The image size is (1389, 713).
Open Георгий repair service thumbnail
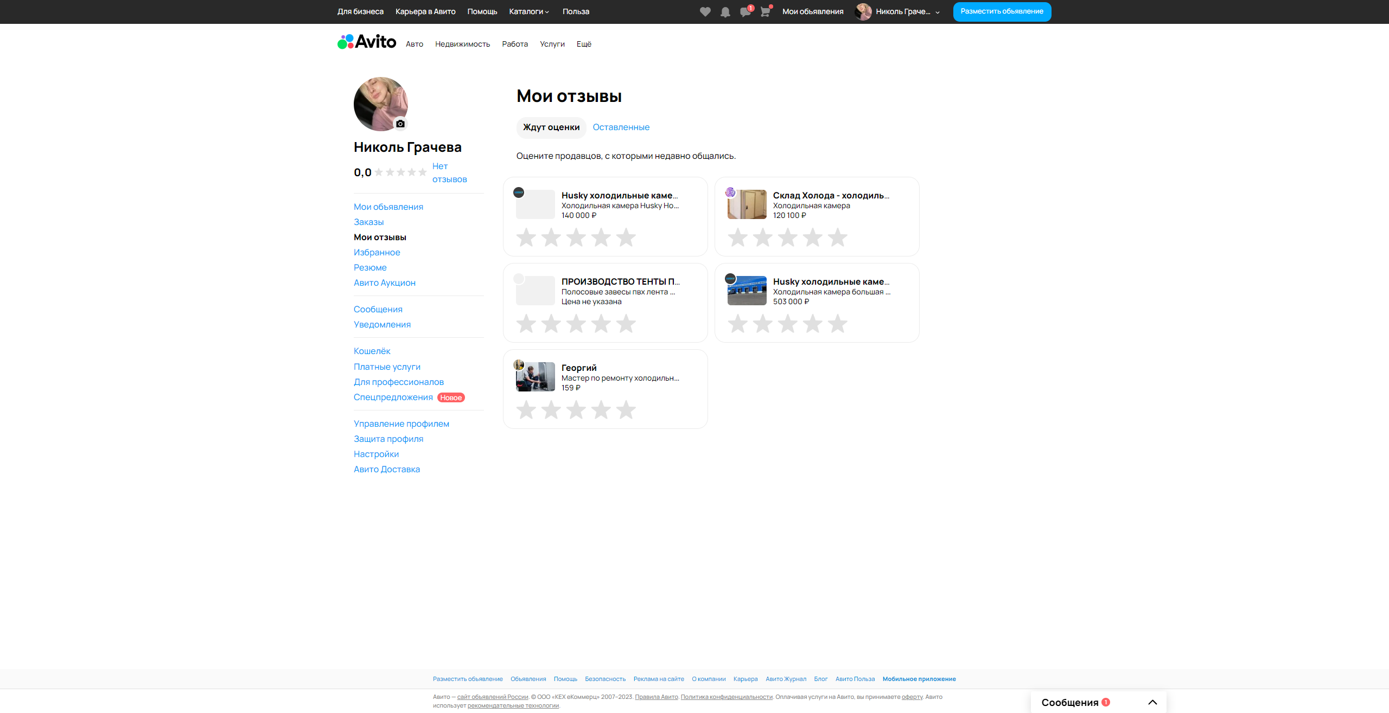click(536, 377)
